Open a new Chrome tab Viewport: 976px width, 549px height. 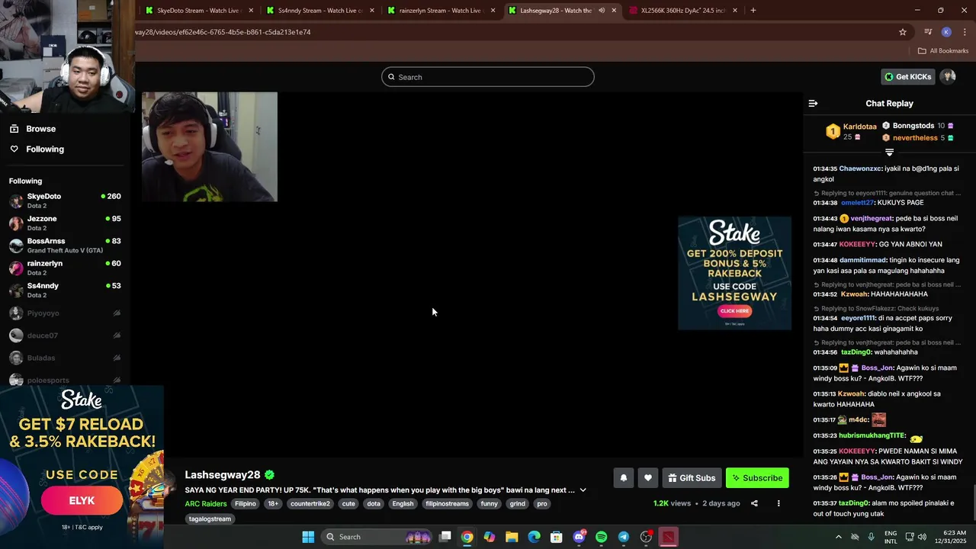753,11
